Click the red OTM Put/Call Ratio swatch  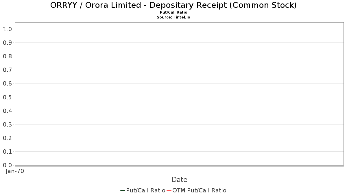[x=169, y=190]
